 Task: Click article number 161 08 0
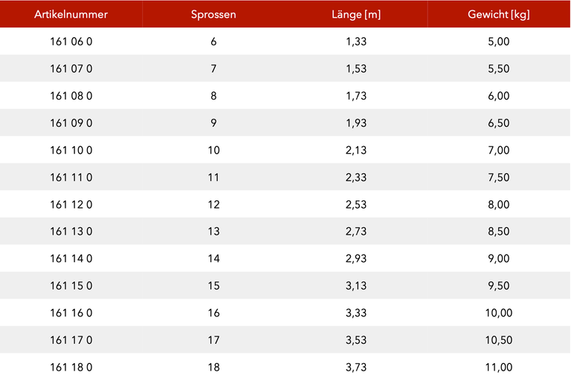click(71, 96)
